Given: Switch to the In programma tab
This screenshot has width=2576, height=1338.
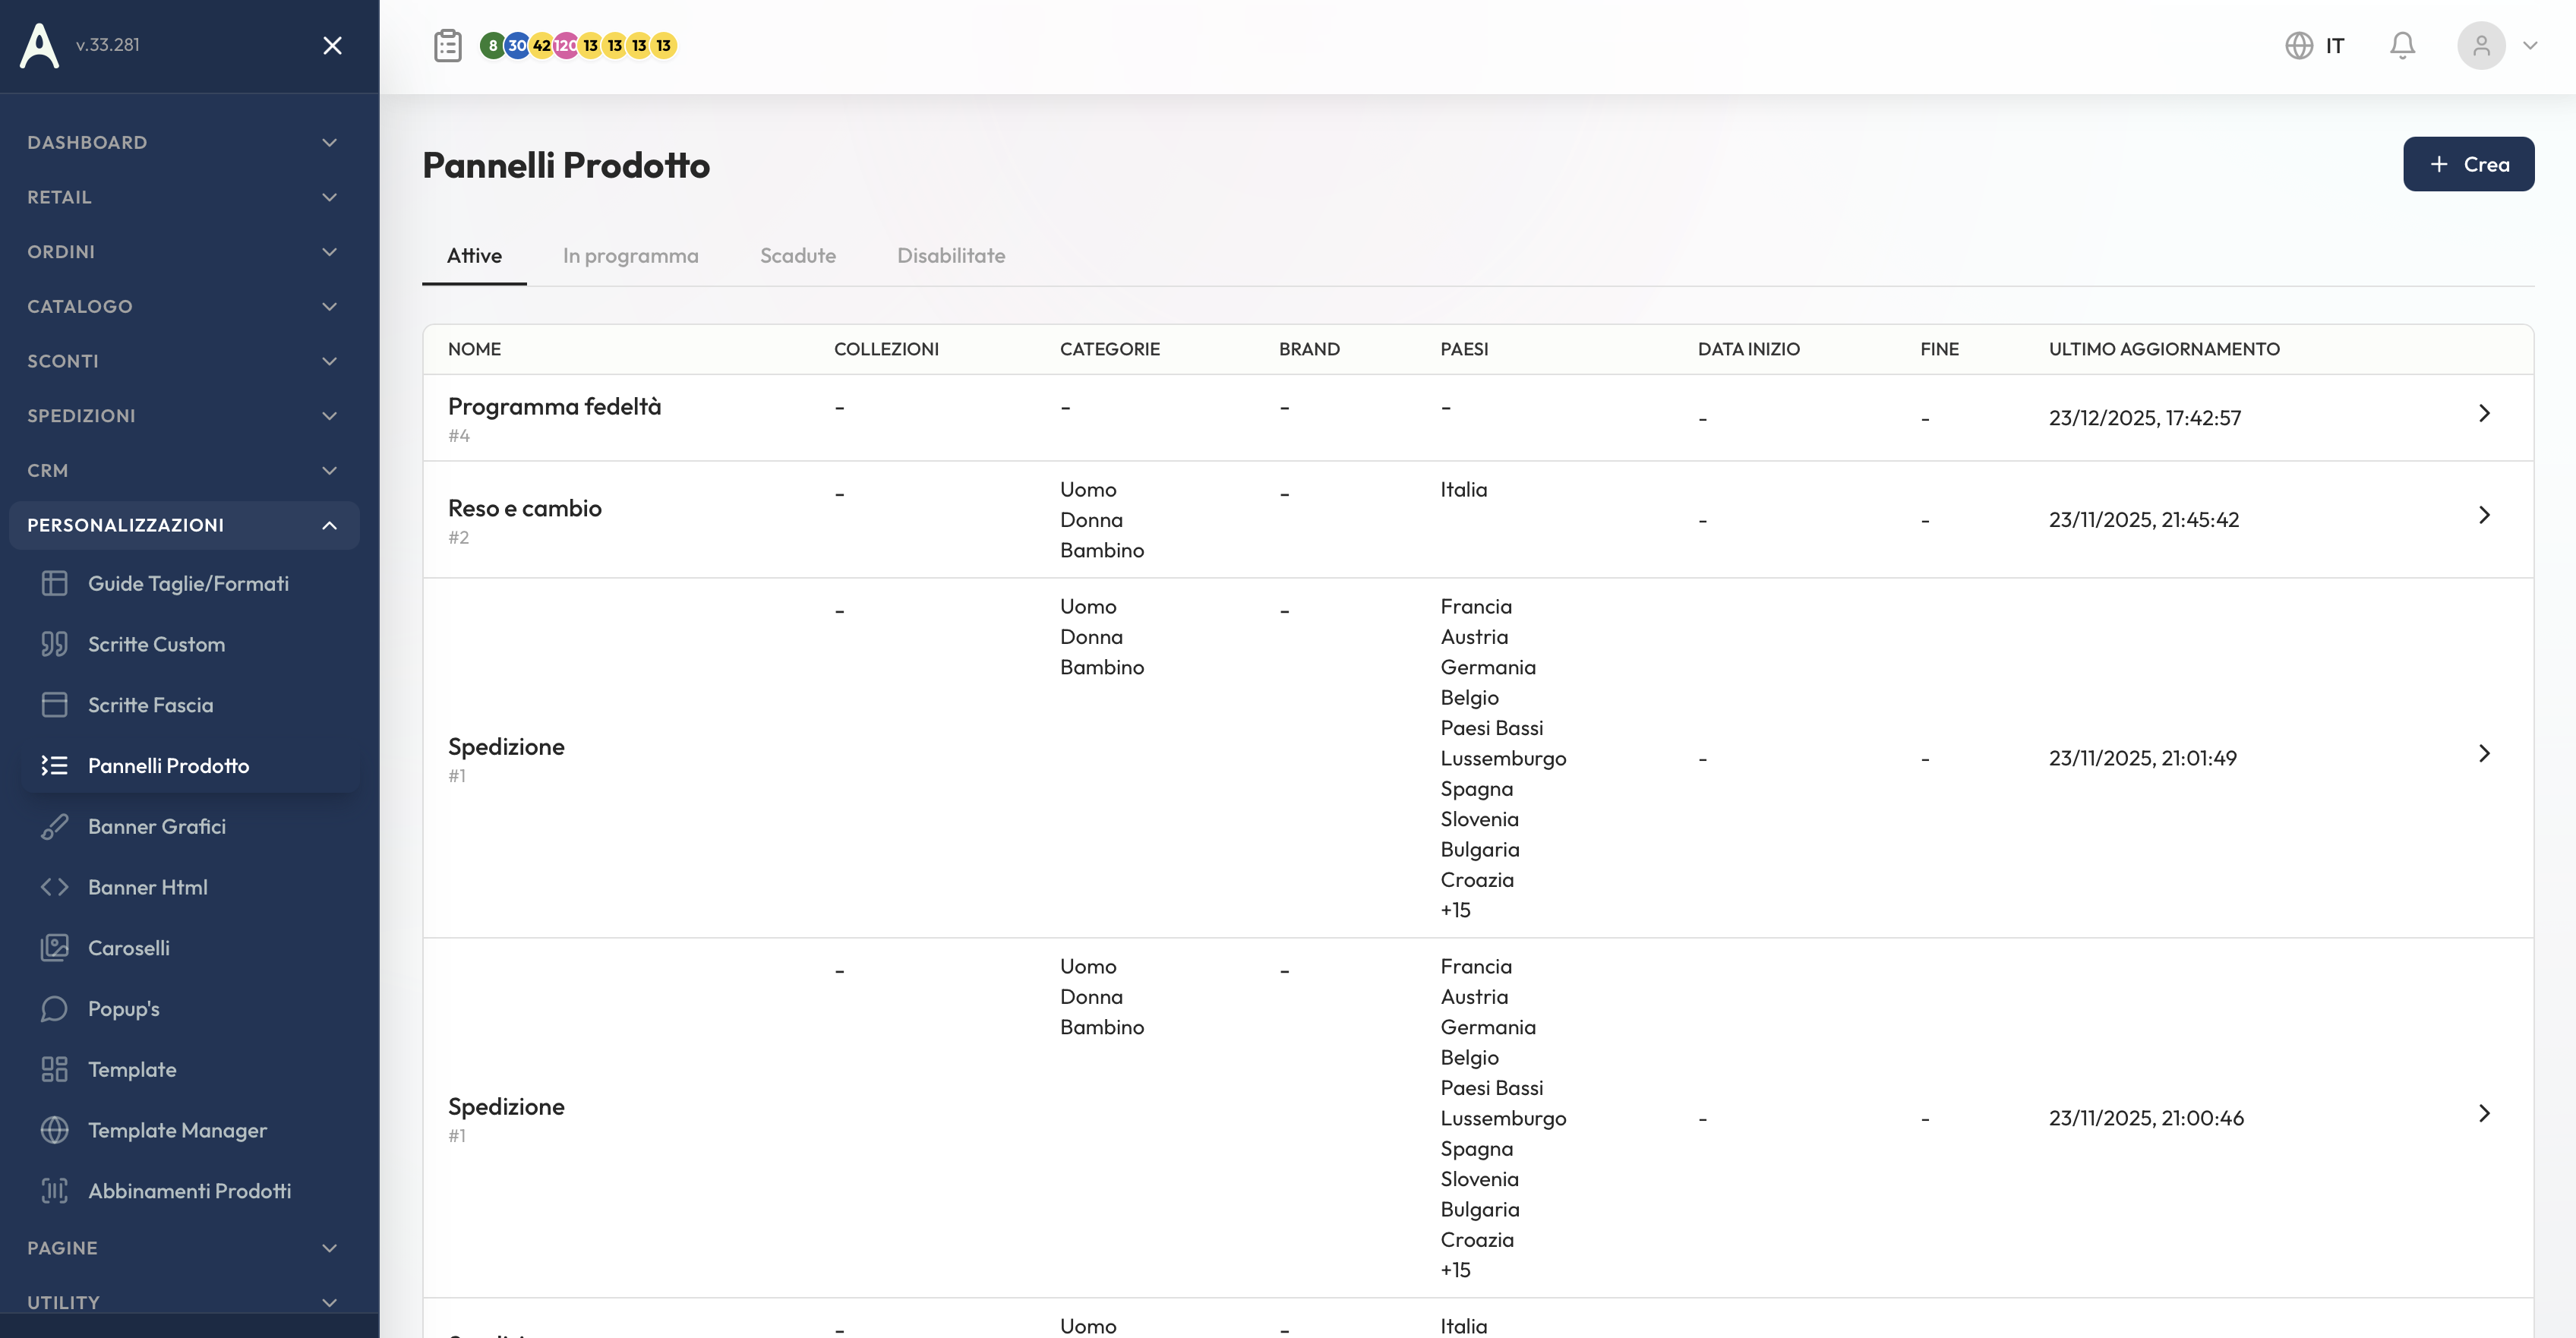Looking at the screenshot, I should (x=630, y=255).
